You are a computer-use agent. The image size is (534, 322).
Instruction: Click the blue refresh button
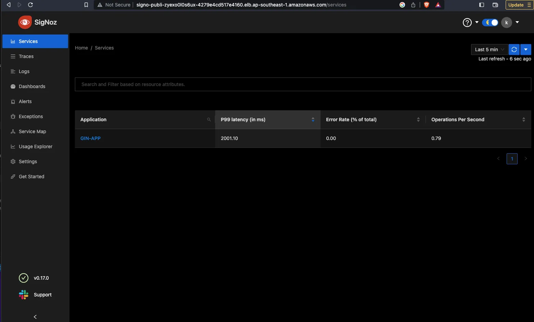(x=514, y=50)
